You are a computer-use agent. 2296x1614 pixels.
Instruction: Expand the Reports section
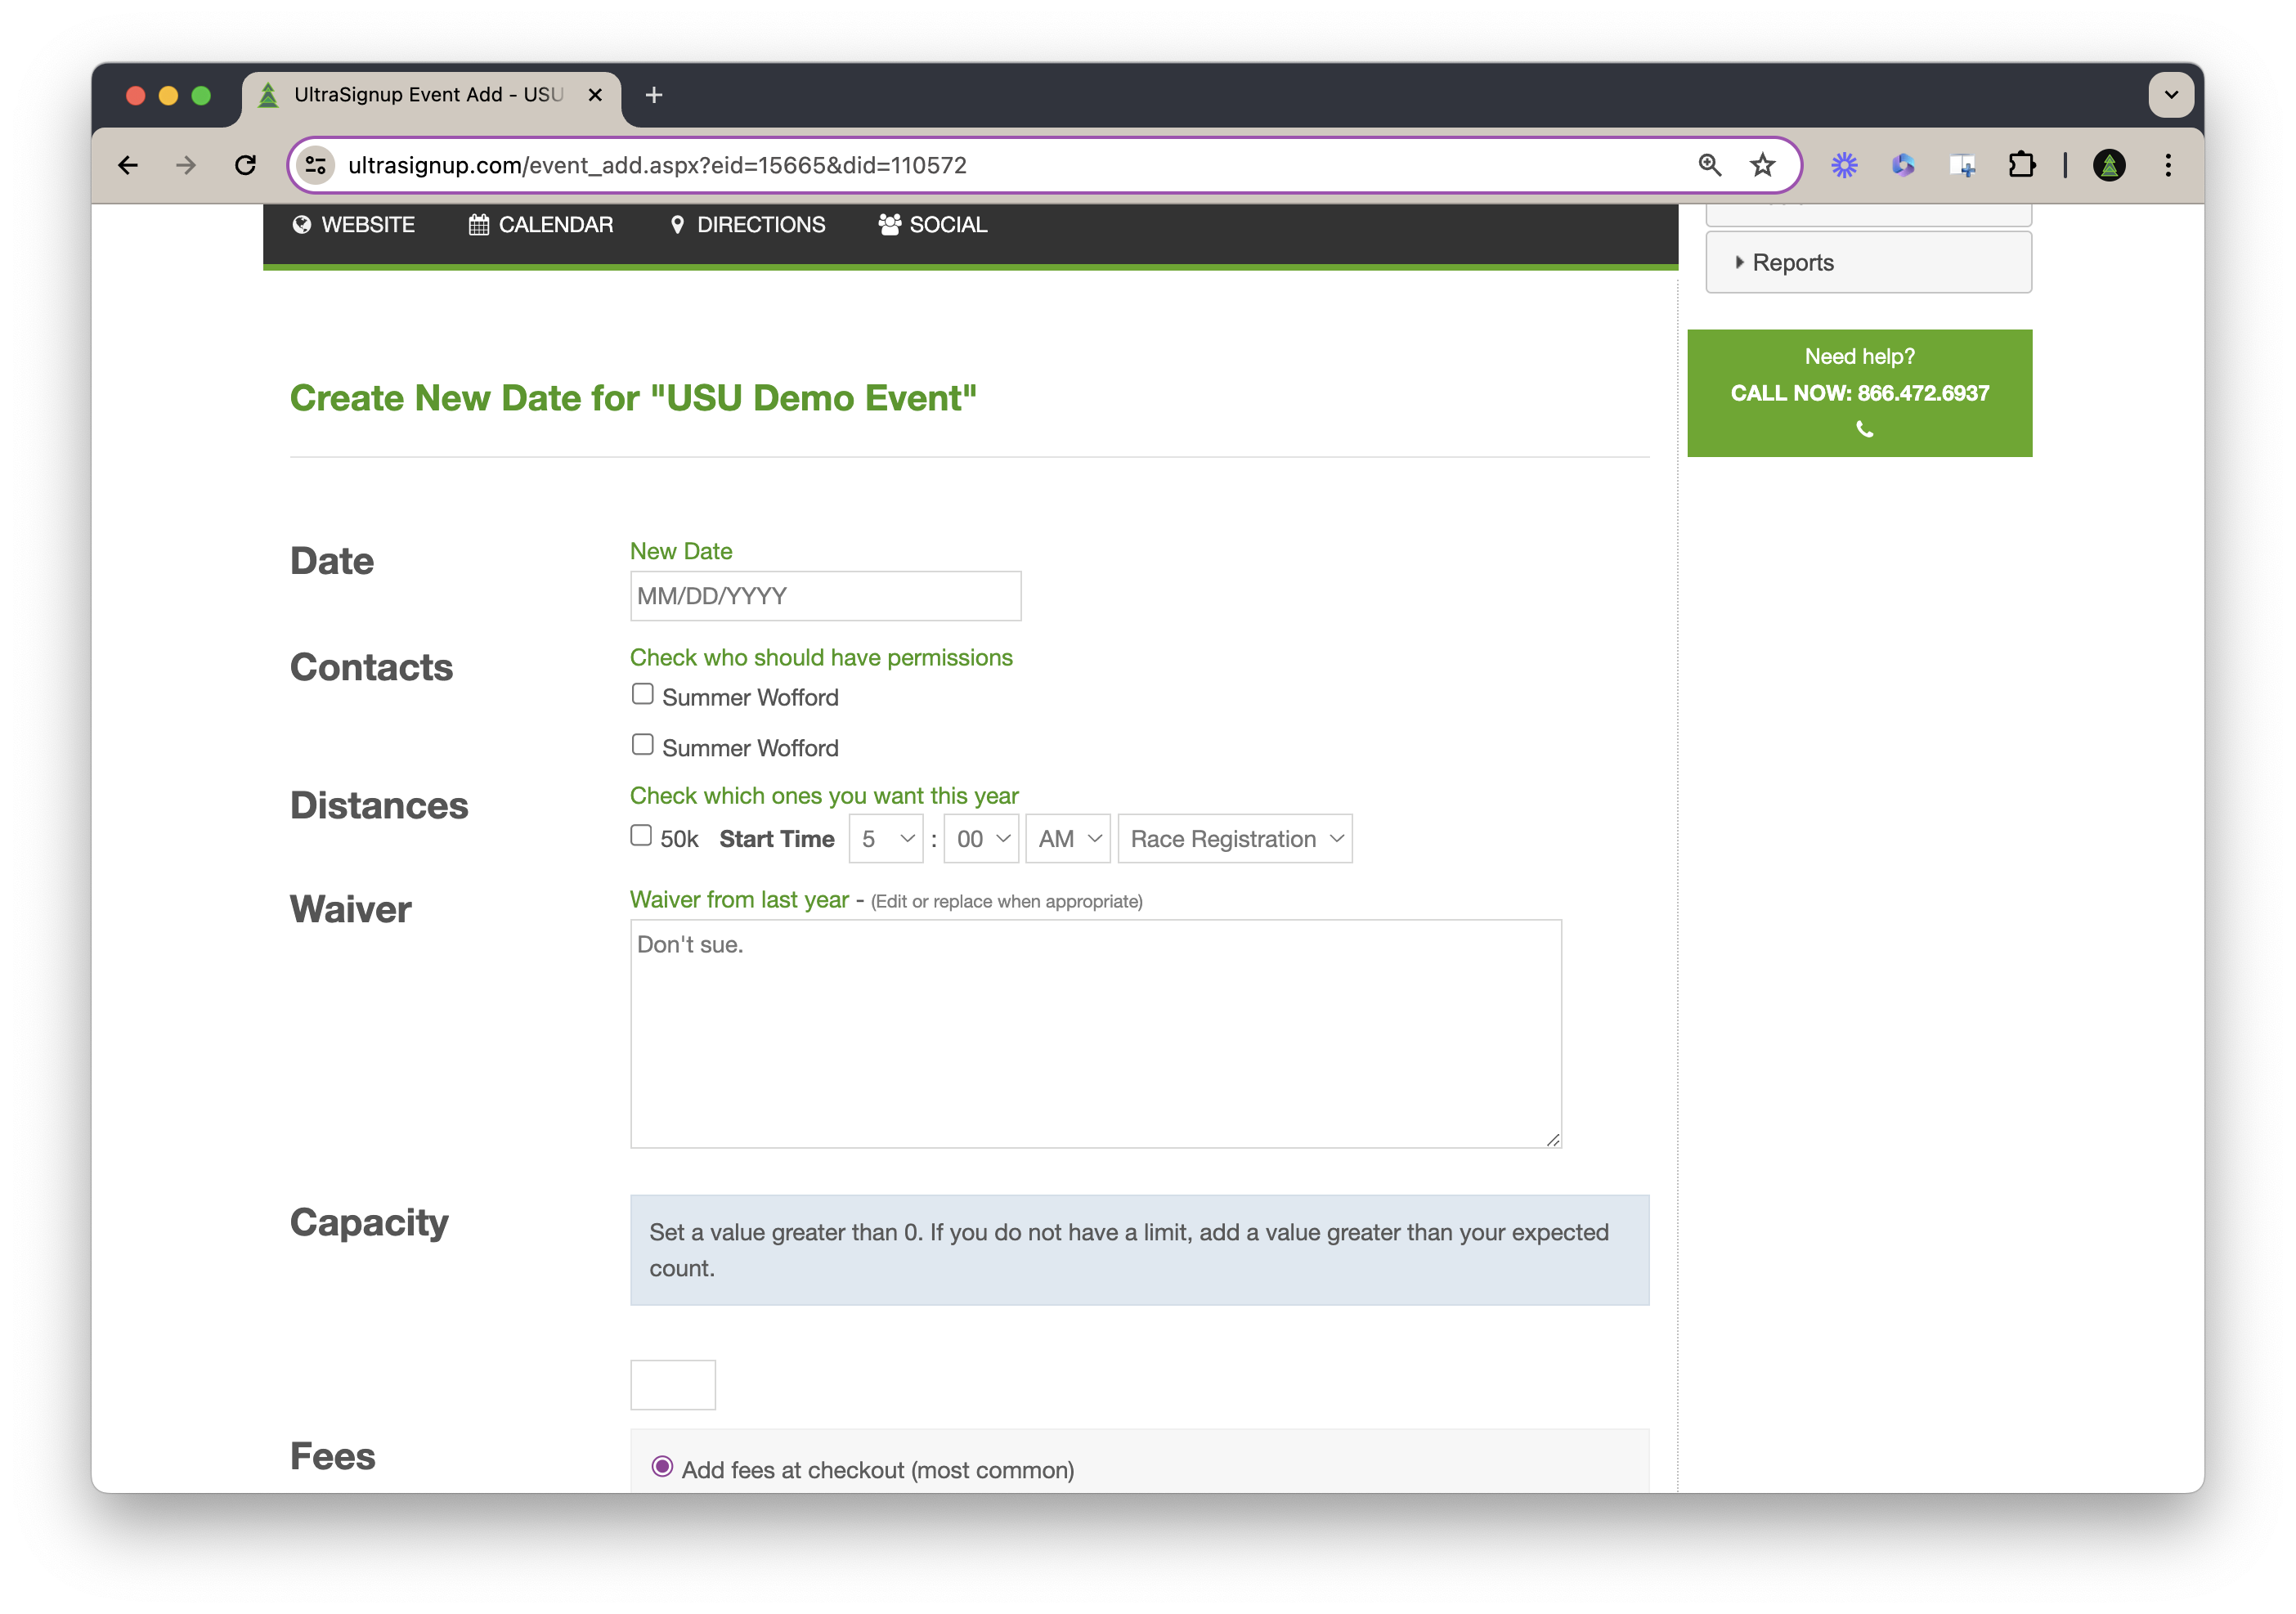coord(1868,263)
